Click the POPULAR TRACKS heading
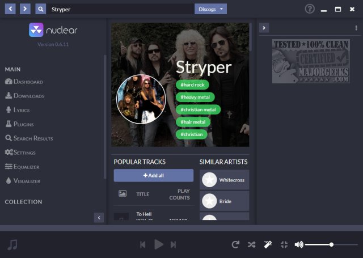 point(140,162)
